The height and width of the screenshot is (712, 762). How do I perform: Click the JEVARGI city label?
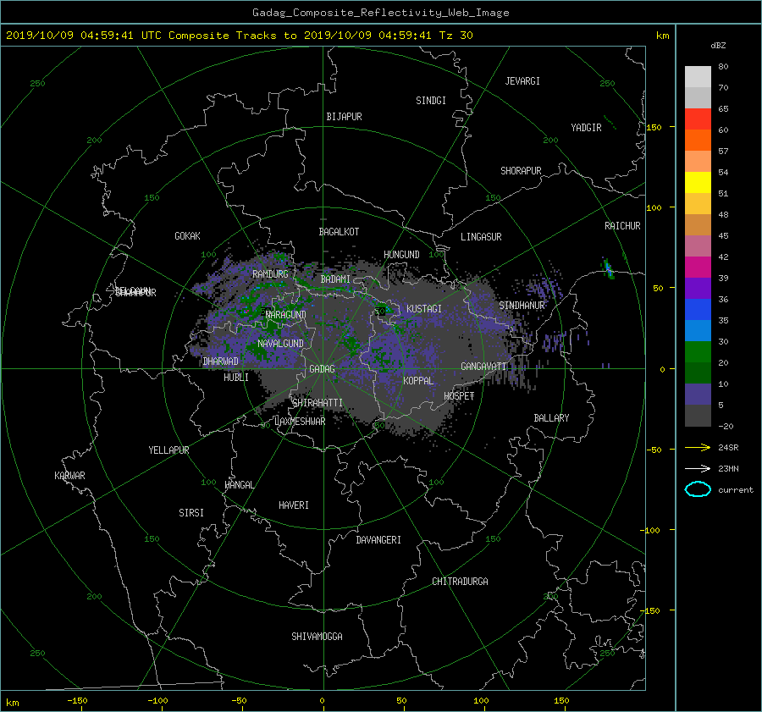(522, 81)
